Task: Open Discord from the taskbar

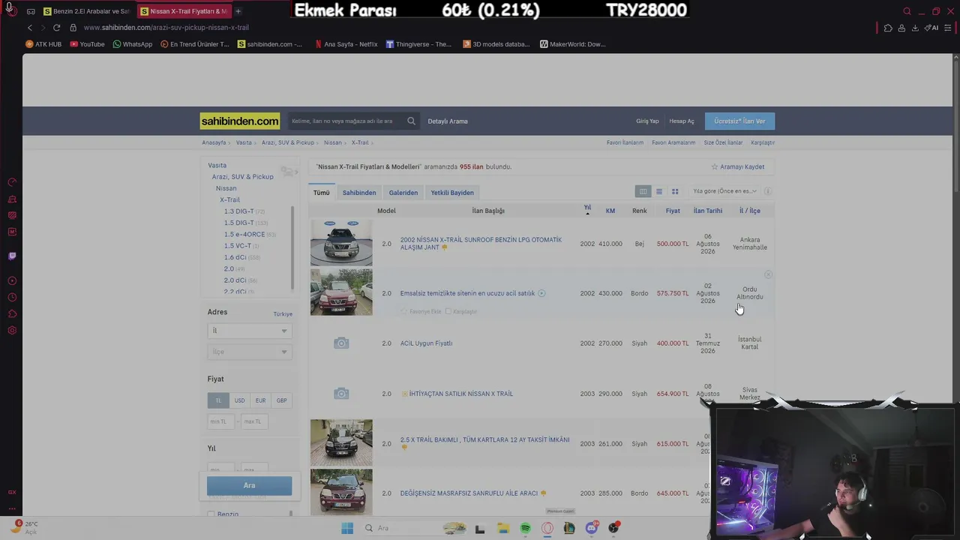Action: [592, 528]
